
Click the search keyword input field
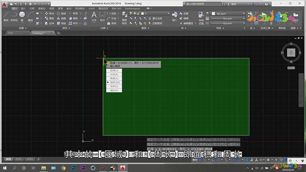(x=203, y=4)
